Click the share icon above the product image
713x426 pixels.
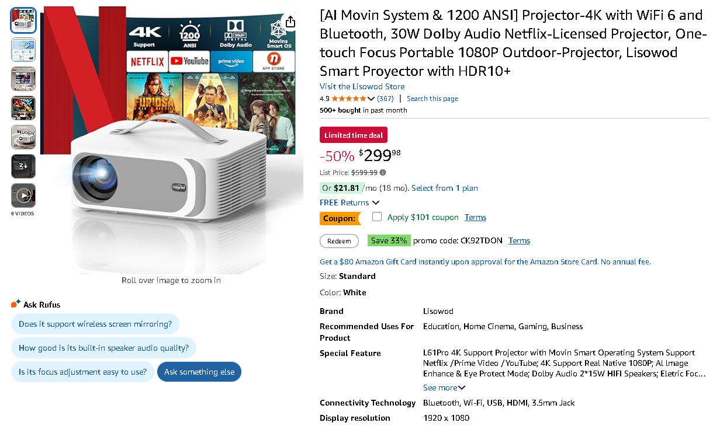(290, 20)
